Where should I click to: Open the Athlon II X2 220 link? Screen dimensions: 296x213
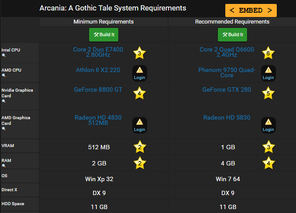(98, 69)
